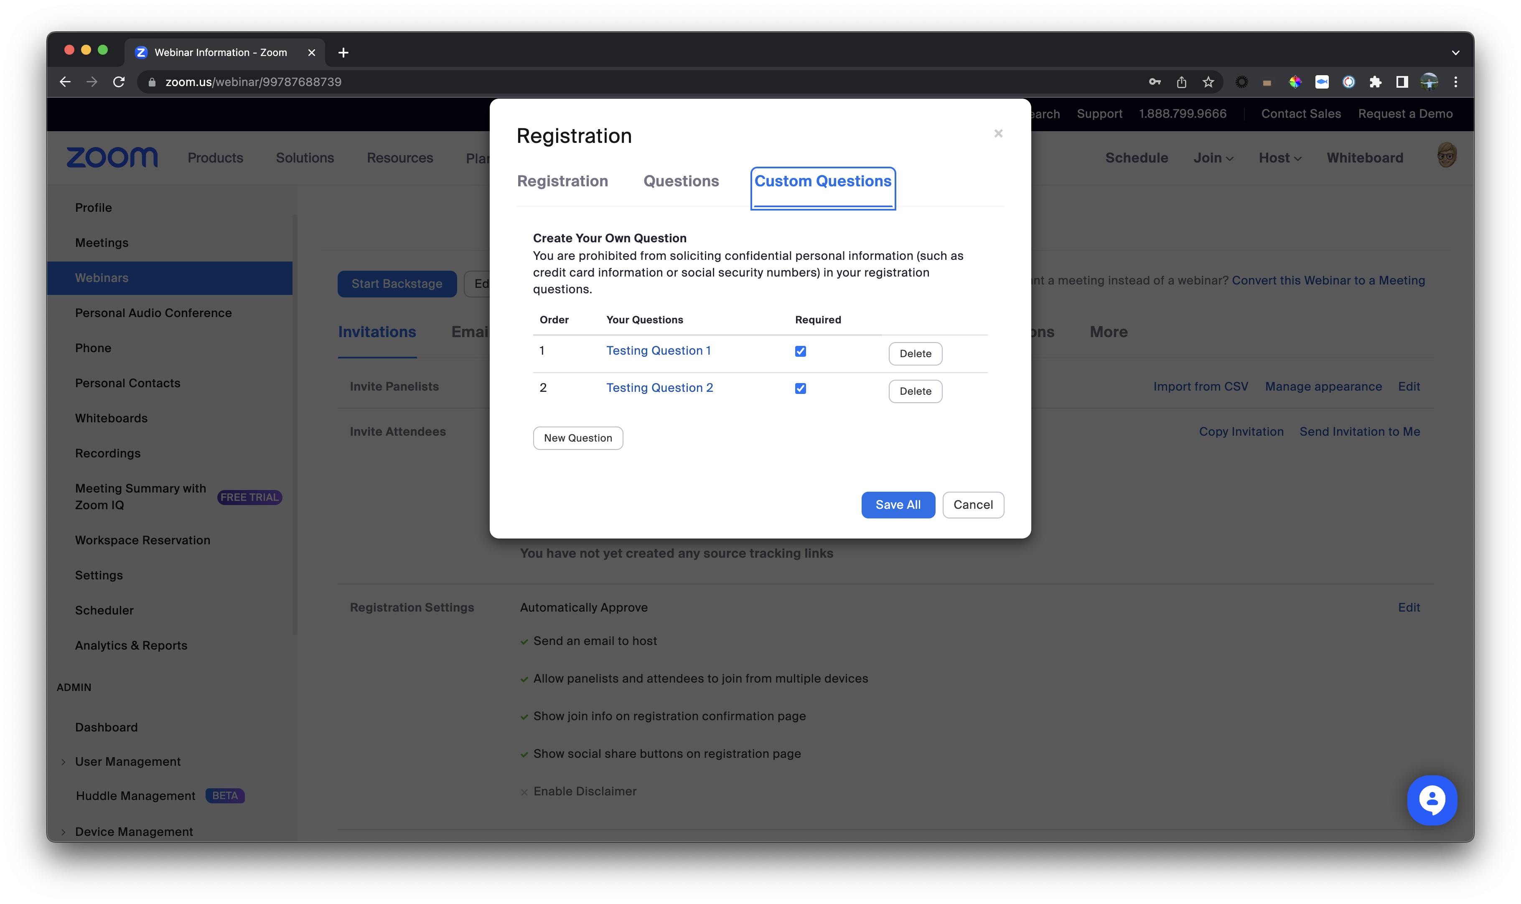
Task: Click the address bar URL
Action: 253,81
